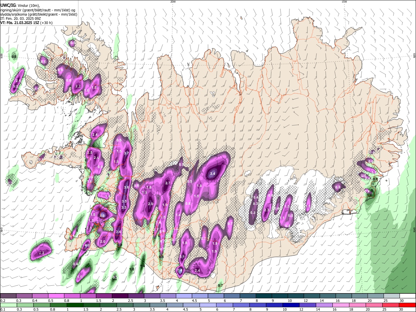
Task: Click the 2.3 precipitation value on the map
Action: point(266,210)
